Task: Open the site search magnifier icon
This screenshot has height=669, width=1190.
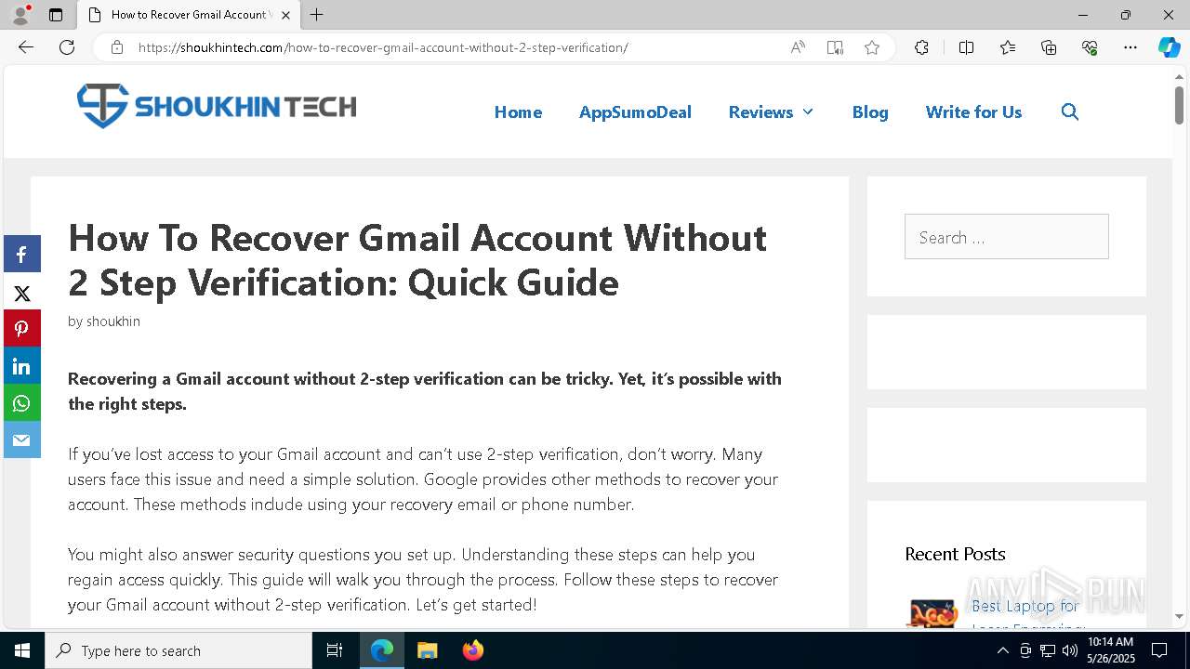Action: click(1070, 111)
